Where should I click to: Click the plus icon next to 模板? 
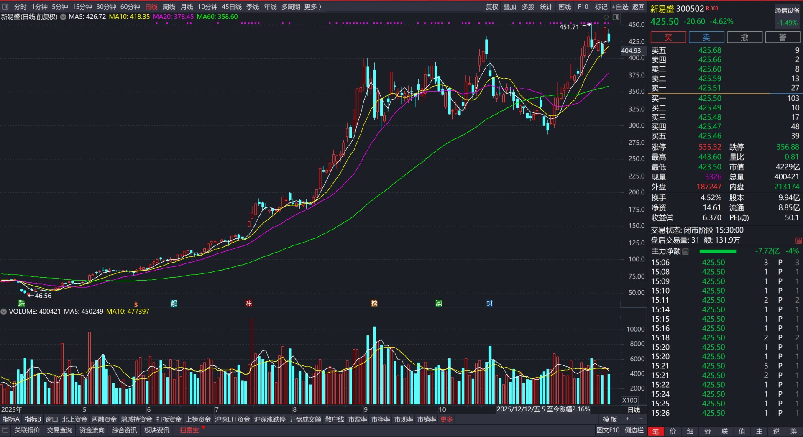click(x=627, y=419)
